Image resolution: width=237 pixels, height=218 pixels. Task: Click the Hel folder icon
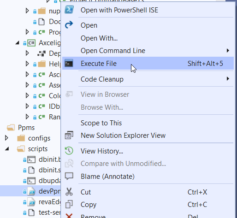pos(41,64)
